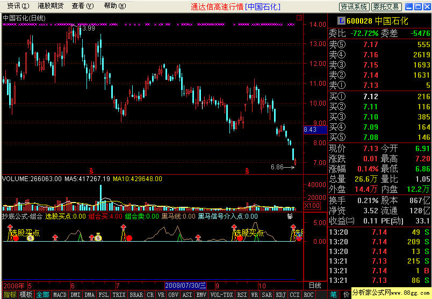
Task: Switch to BRAR indicator
Action: (136, 295)
